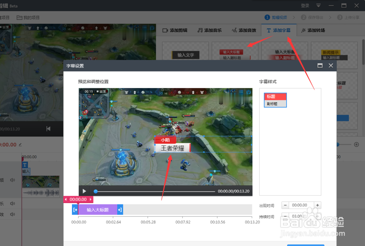Click the blue subtitle entry marker icon
365x246 pixels.
click(76, 209)
